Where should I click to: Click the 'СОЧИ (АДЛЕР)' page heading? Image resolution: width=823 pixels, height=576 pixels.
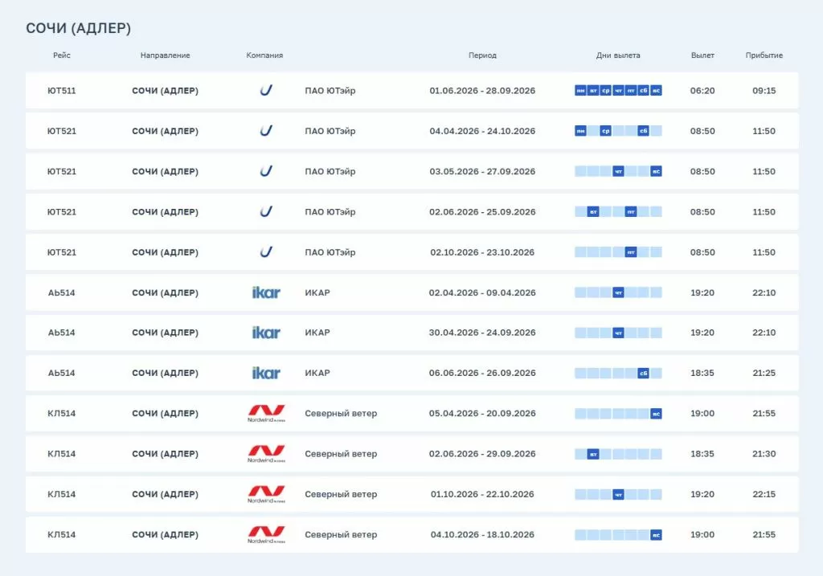[x=79, y=28]
